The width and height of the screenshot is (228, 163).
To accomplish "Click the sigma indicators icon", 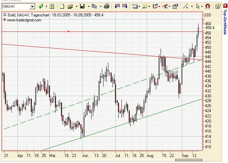I will point(165,6).
